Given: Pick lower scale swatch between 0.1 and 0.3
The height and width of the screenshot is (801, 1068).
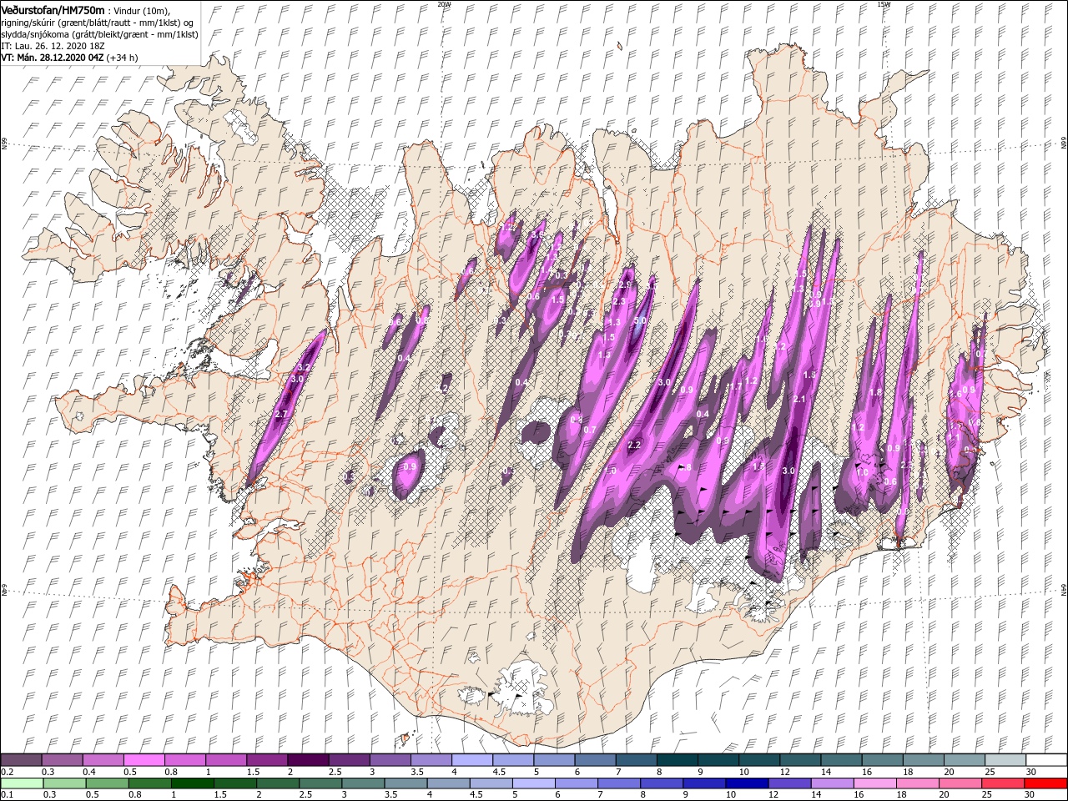Looking at the screenshot, I should click(21, 783).
